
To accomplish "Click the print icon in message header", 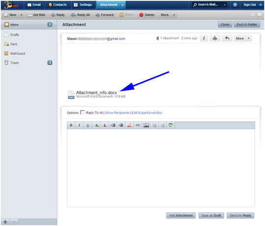I will click(215, 38).
